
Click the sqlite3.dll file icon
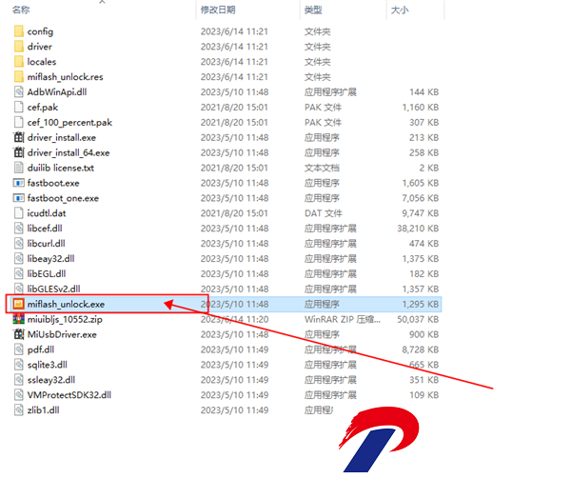tap(19, 365)
